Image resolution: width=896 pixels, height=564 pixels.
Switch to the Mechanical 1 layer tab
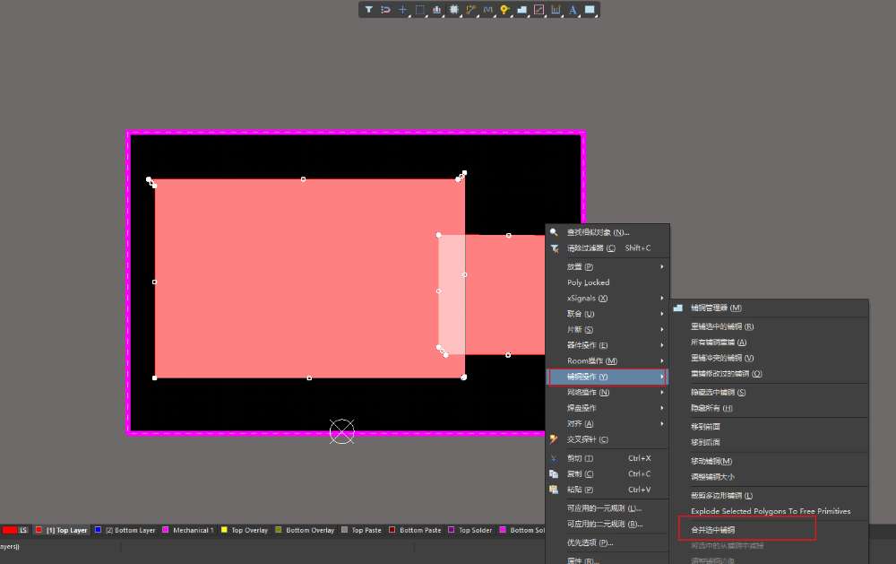coord(188,530)
